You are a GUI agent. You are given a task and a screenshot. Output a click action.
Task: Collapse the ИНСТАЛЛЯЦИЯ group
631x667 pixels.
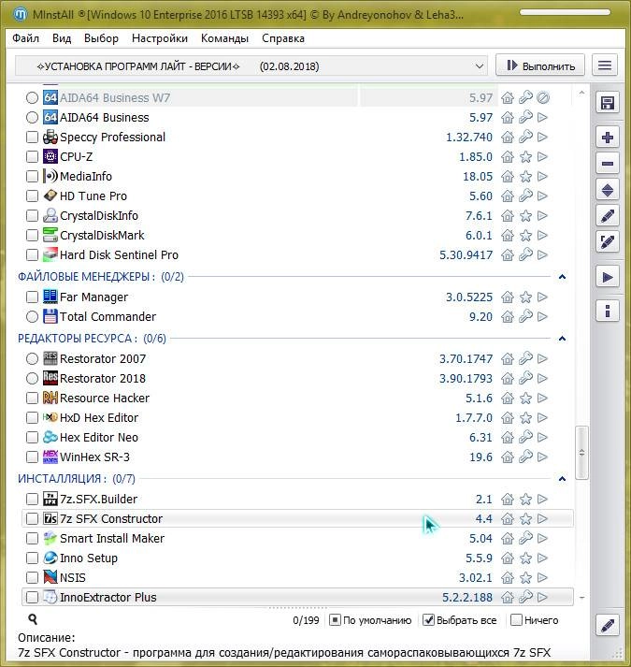(x=562, y=479)
